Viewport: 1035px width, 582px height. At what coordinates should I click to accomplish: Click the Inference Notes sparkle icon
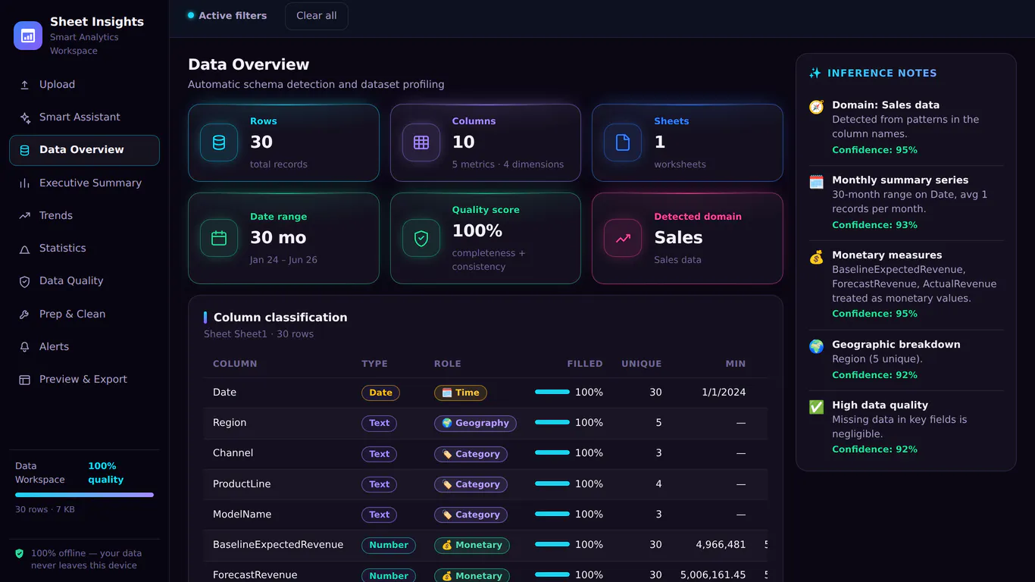coord(815,74)
